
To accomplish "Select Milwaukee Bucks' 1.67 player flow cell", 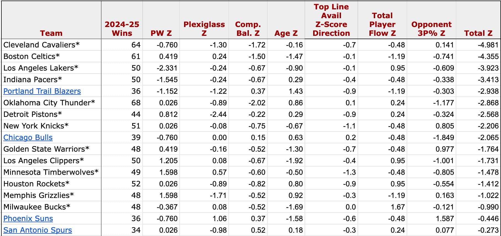I will click(382, 207).
